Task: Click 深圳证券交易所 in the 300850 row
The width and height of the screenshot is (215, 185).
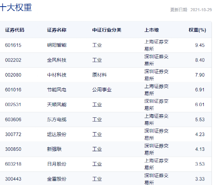Action: click(x=156, y=149)
